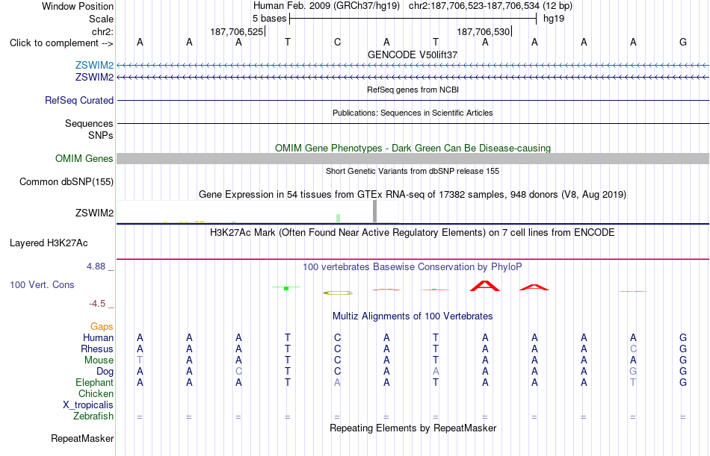Click the 'RepeatMasker' track label
This screenshot has height=456, width=710.
(82, 438)
